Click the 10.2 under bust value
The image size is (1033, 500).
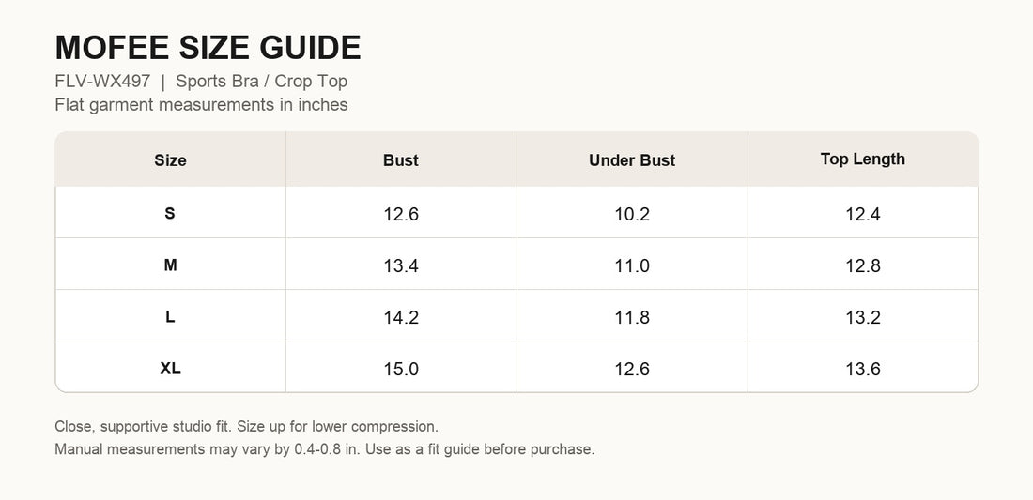pos(632,214)
